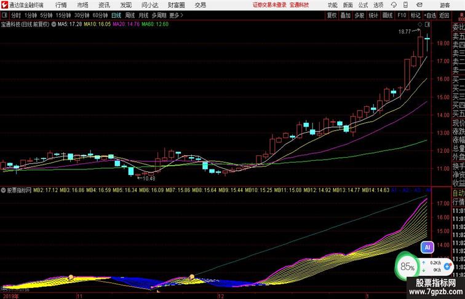
Task: Click the diamond icon above the chart
Action: pyautogui.click(x=420, y=25)
